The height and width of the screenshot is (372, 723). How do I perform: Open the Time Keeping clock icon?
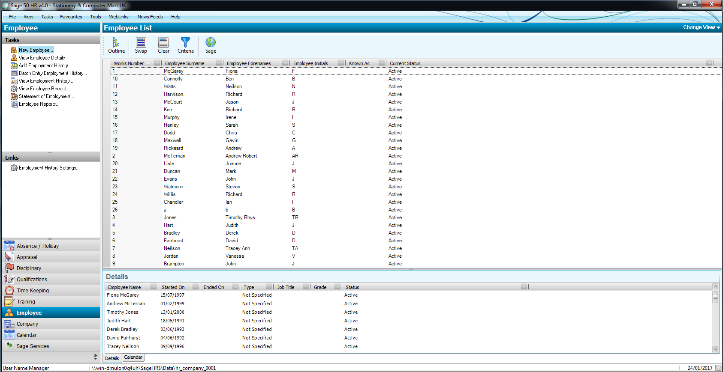(x=9, y=290)
